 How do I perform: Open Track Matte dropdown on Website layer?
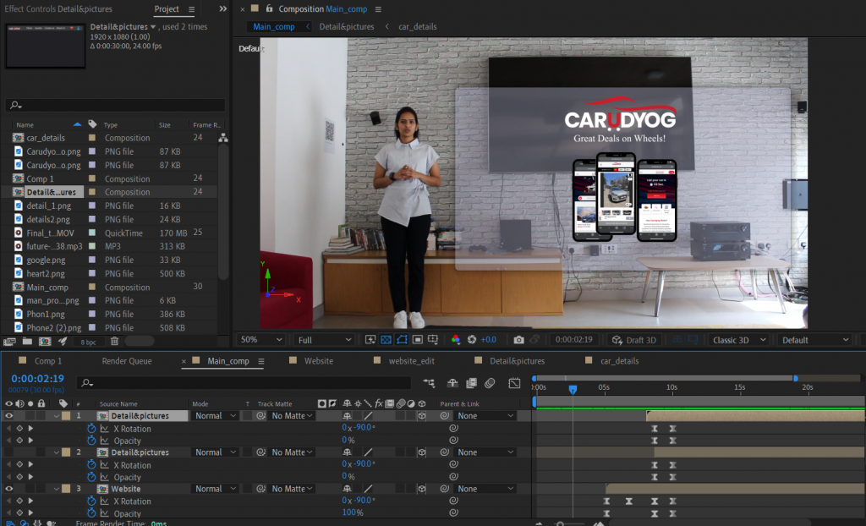tap(292, 489)
